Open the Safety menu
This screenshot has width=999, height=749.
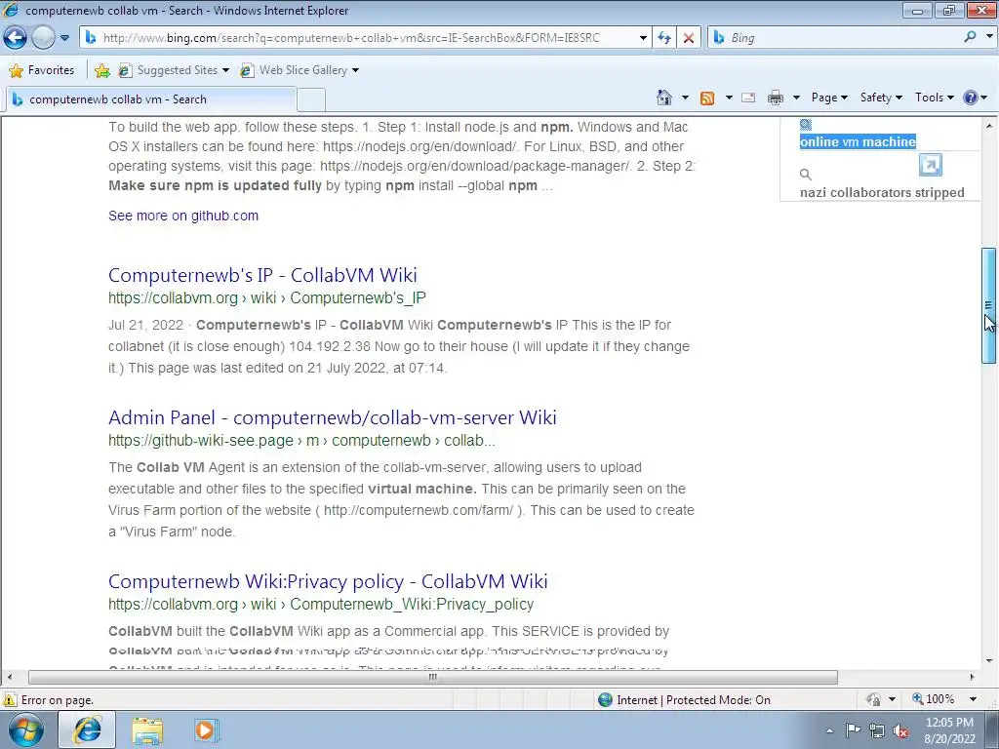pos(881,98)
